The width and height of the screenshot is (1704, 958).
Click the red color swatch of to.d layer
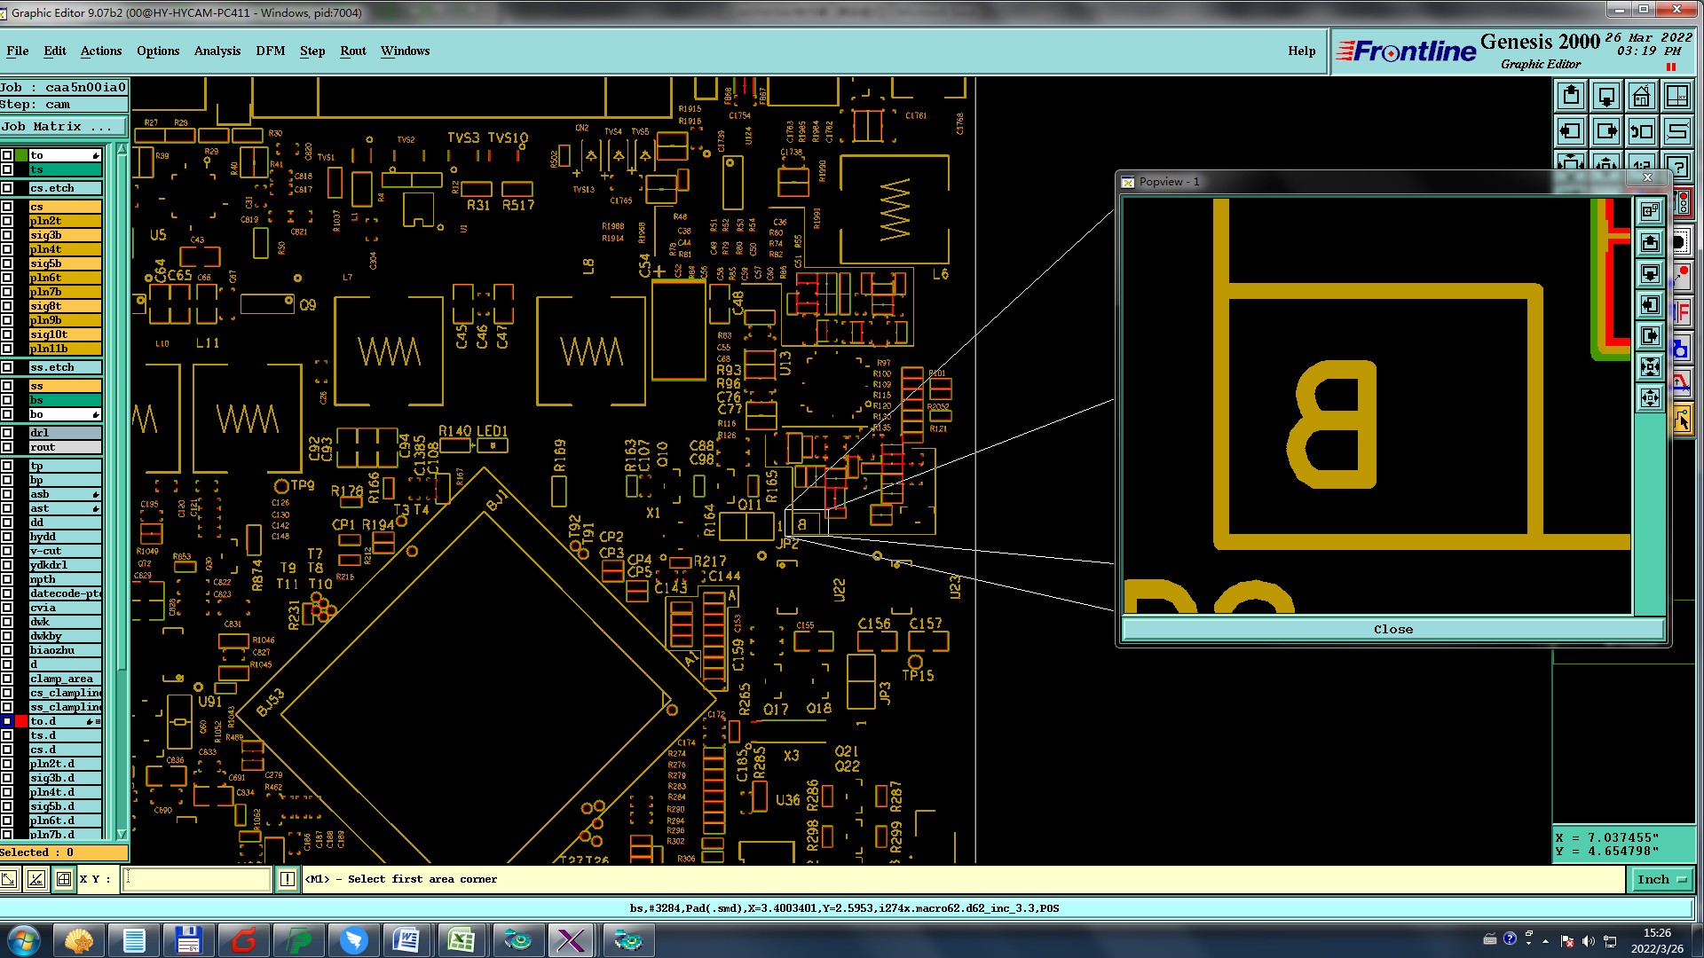21,721
